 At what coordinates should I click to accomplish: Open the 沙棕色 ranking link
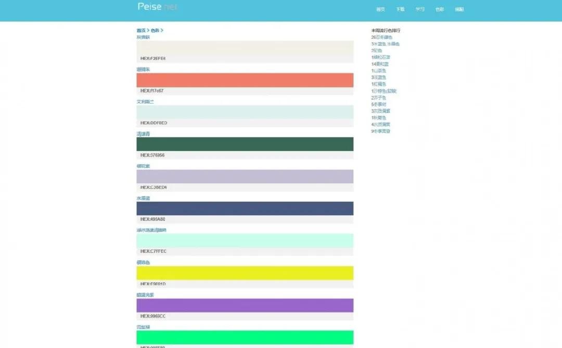coord(384,91)
